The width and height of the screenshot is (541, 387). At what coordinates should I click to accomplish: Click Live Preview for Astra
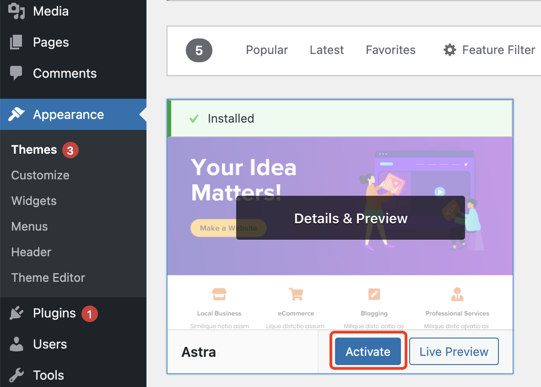(x=454, y=351)
